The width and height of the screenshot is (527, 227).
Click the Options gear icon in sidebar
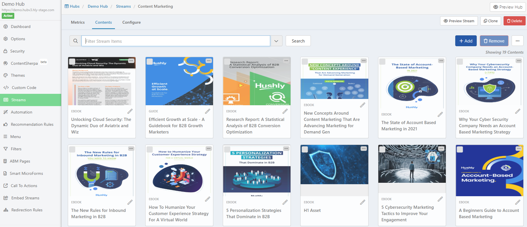tap(5, 39)
